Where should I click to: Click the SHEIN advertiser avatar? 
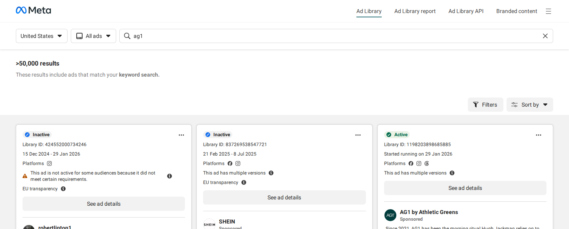point(209,224)
